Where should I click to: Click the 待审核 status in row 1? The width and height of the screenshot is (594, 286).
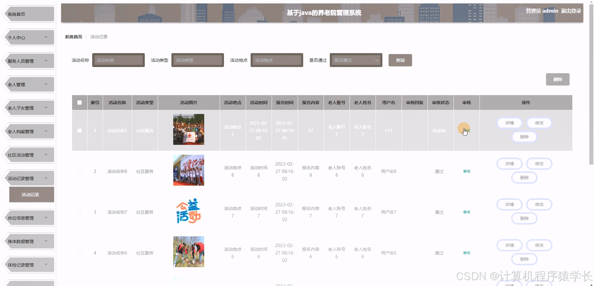pyautogui.click(x=439, y=131)
